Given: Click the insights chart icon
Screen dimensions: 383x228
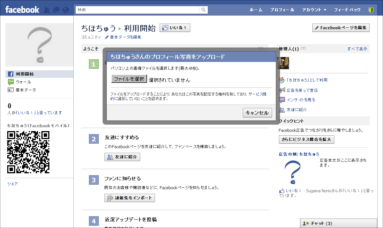Looking at the screenshot, I should point(282,100).
